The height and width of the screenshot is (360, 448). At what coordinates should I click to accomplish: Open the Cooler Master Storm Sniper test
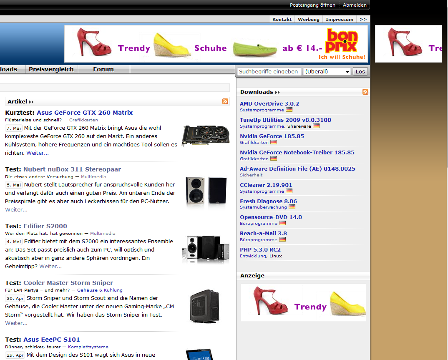coord(68,283)
